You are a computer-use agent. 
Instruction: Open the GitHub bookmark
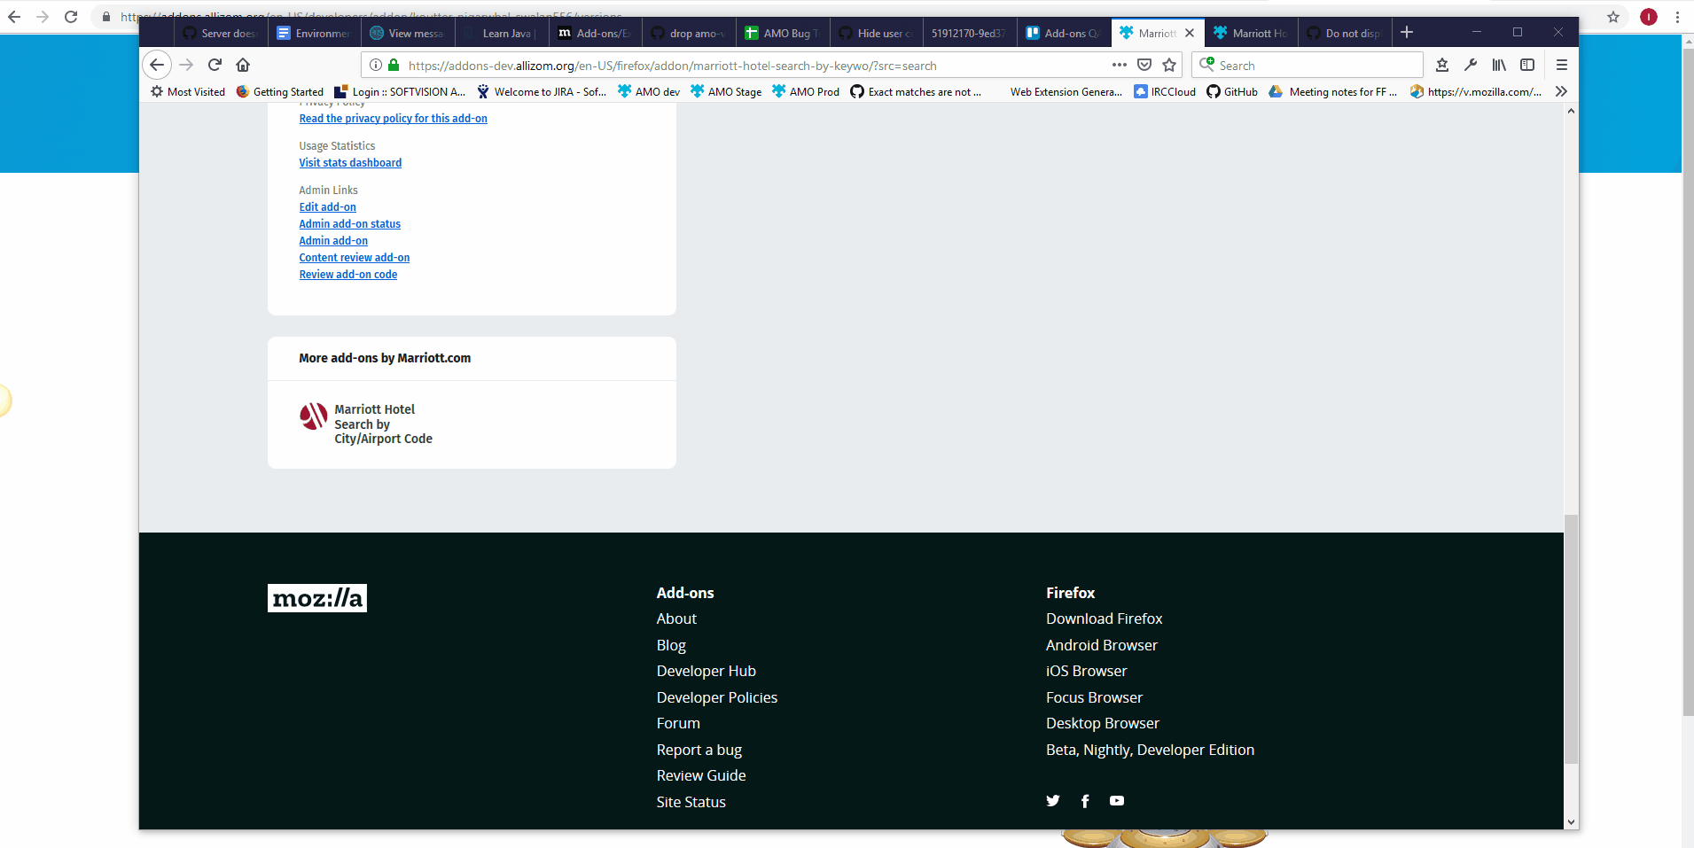point(1232,91)
